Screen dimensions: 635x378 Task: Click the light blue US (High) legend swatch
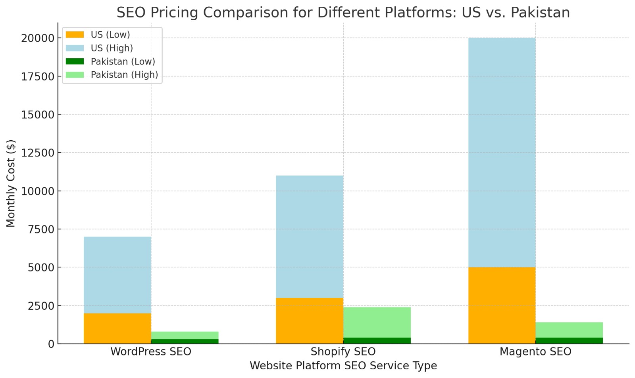[x=75, y=48]
